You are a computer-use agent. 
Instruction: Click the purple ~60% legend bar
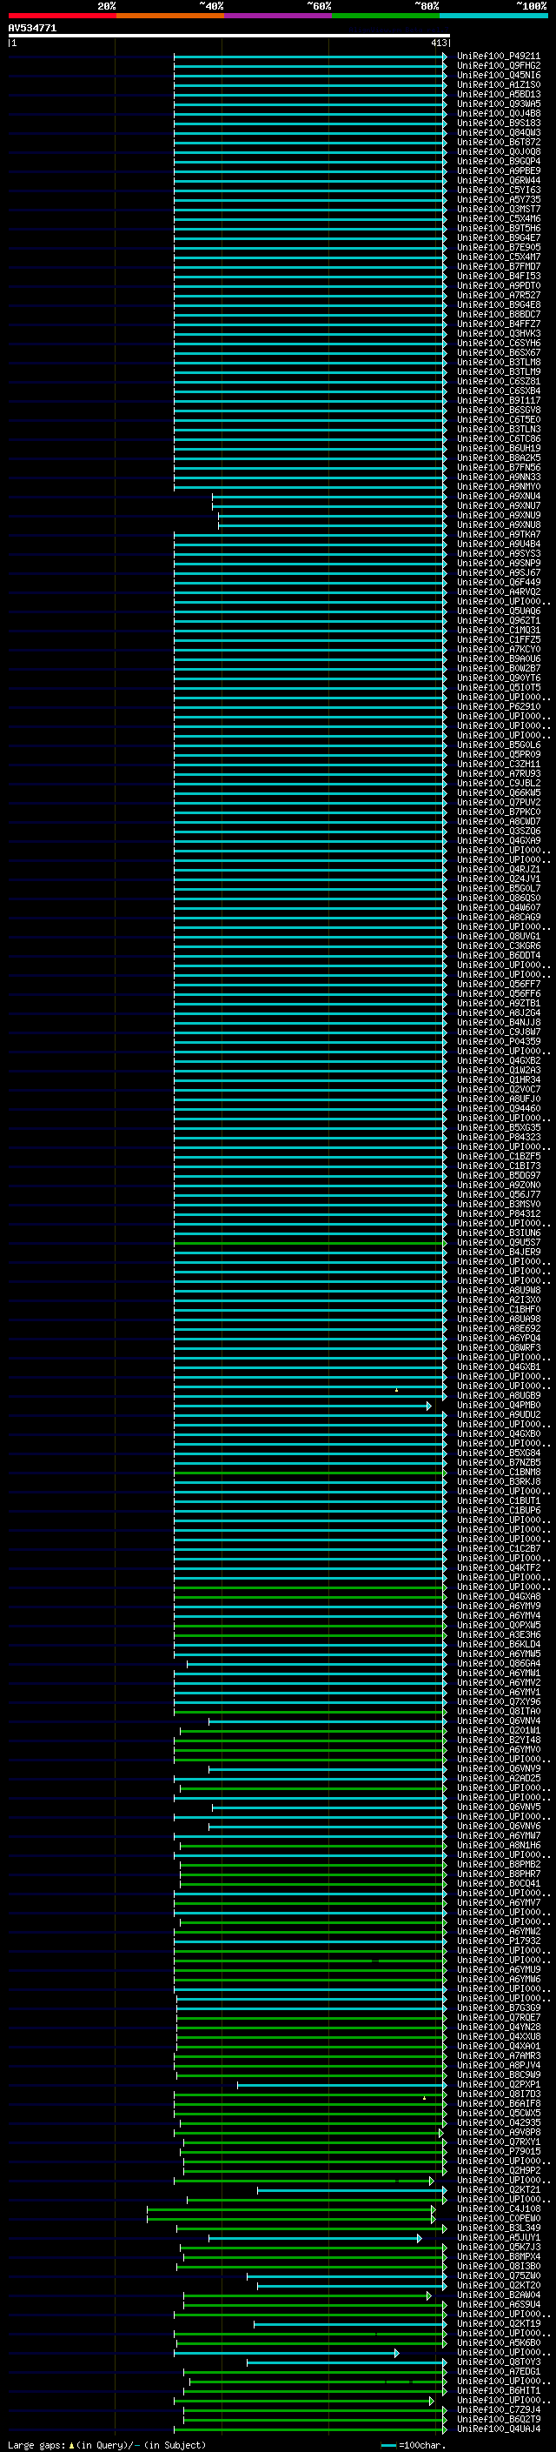[277, 16]
